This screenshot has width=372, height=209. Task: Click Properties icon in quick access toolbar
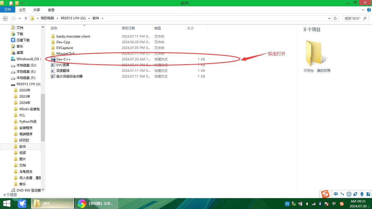(11, 3)
